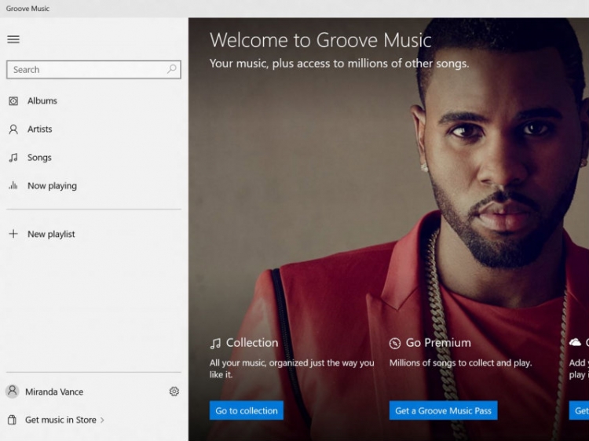This screenshot has height=441, width=589.
Task: Click the plus icon for New playlist
Action: (13, 234)
